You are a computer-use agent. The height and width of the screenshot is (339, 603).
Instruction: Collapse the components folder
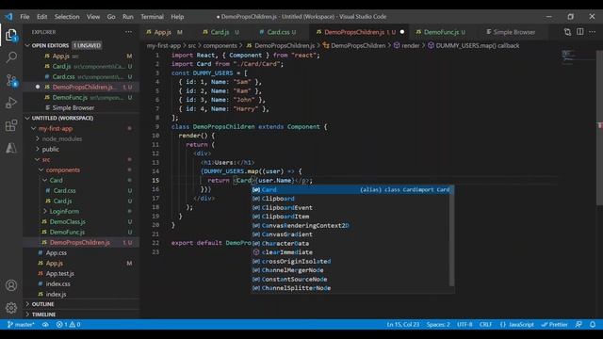41,169
